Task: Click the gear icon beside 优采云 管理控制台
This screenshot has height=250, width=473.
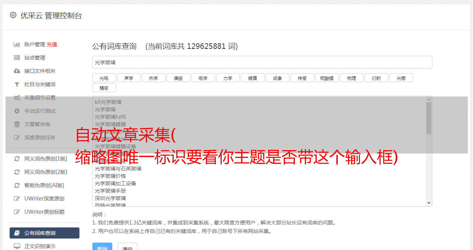Action: [13, 15]
